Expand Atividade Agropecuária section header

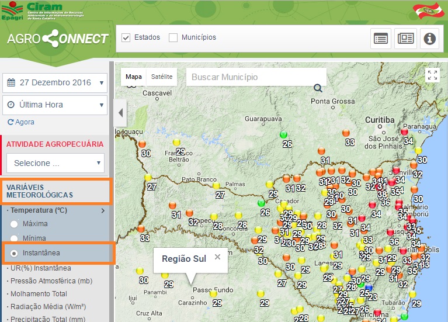tap(55, 144)
